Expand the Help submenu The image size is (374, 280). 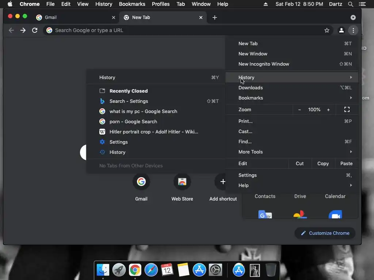point(292,185)
